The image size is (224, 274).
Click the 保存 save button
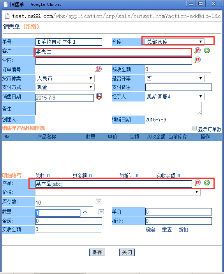[x=97, y=252]
